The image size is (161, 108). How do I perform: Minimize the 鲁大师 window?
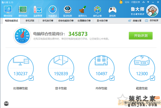(x=153, y=2)
